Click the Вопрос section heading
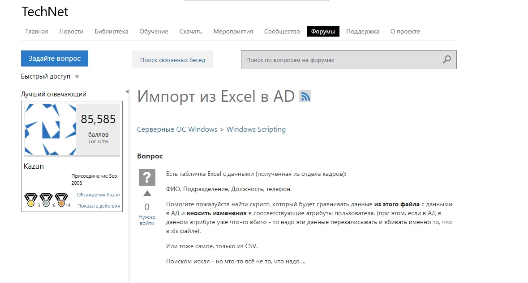Viewport: 528px width, 283px height. (x=150, y=156)
